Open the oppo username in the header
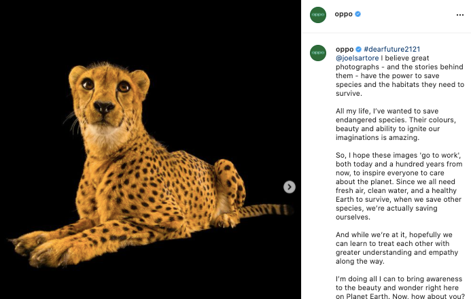This screenshot has height=299, width=471. tap(344, 14)
